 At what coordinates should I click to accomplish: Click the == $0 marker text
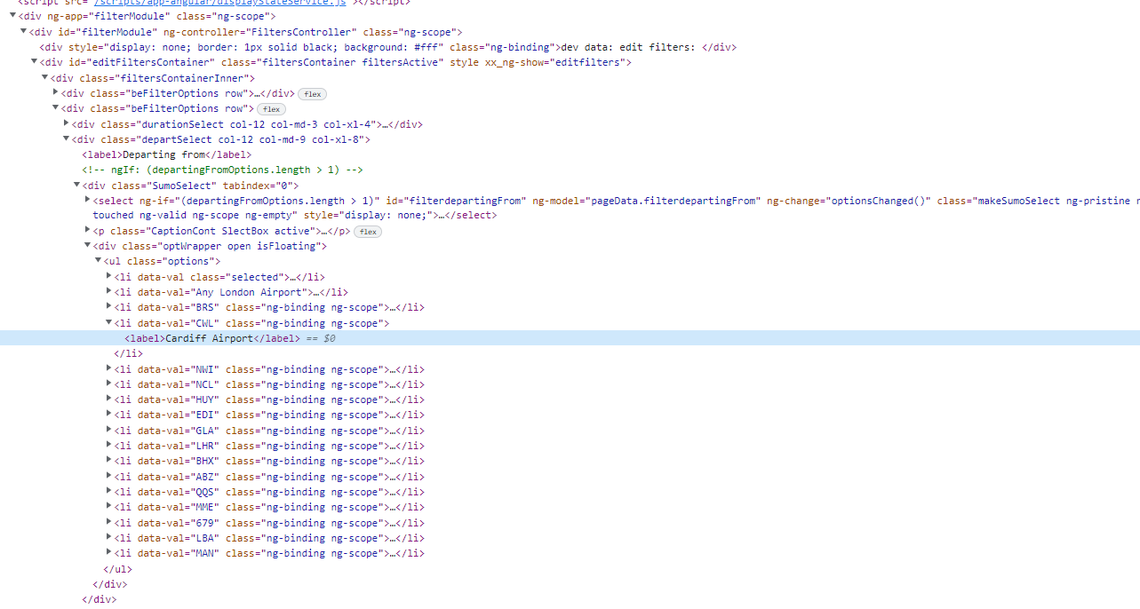coord(321,338)
